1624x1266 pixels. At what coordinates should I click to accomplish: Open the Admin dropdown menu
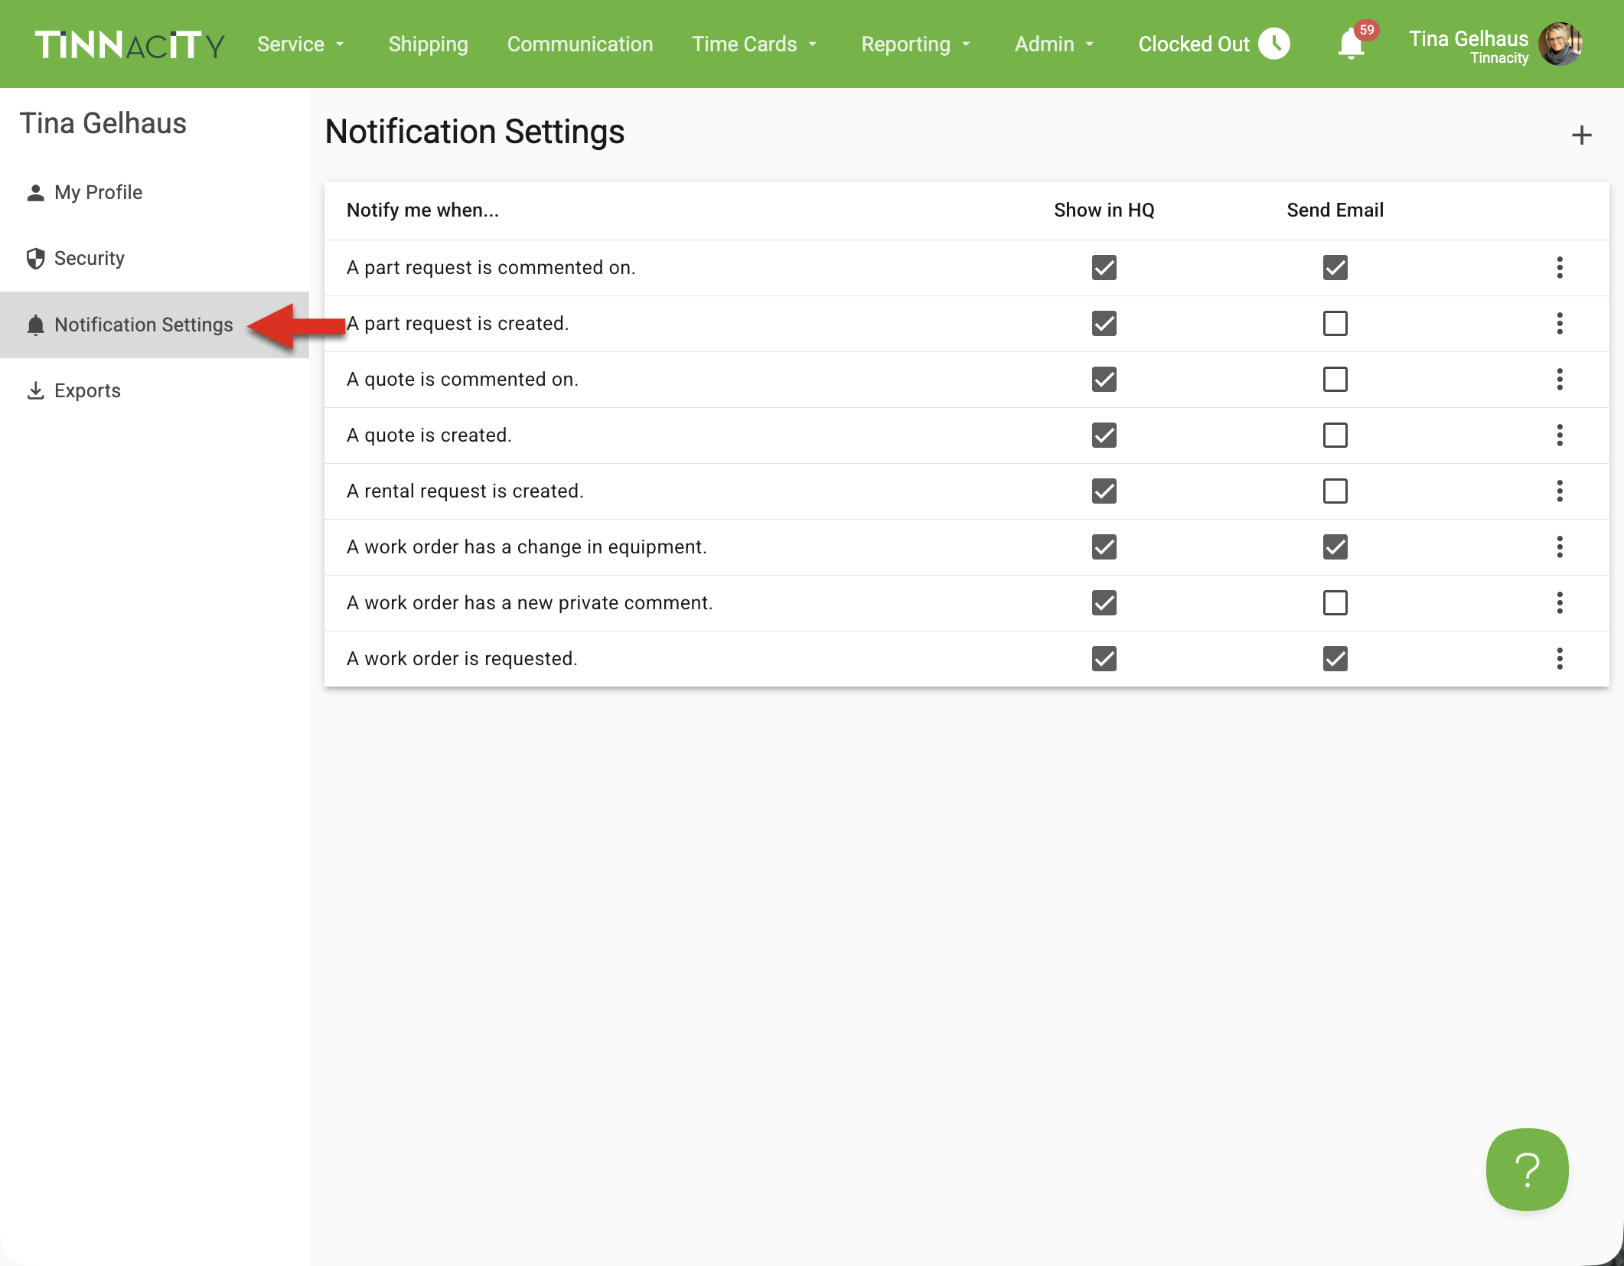(1054, 44)
